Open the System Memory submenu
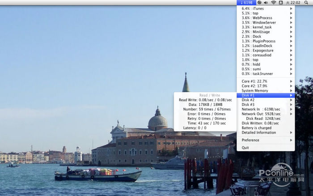This screenshot has height=196, width=313. [266, 91]
